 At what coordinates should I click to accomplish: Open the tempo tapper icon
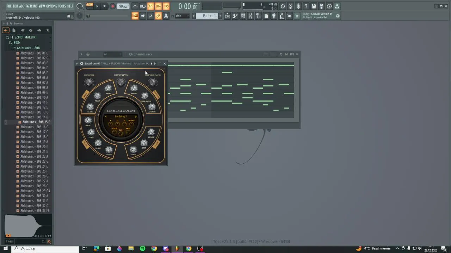[282, 16]
